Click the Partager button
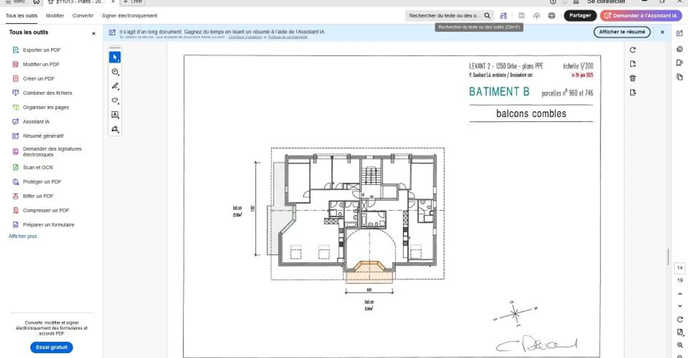This screenshot has width=688, height=358. 580,16
